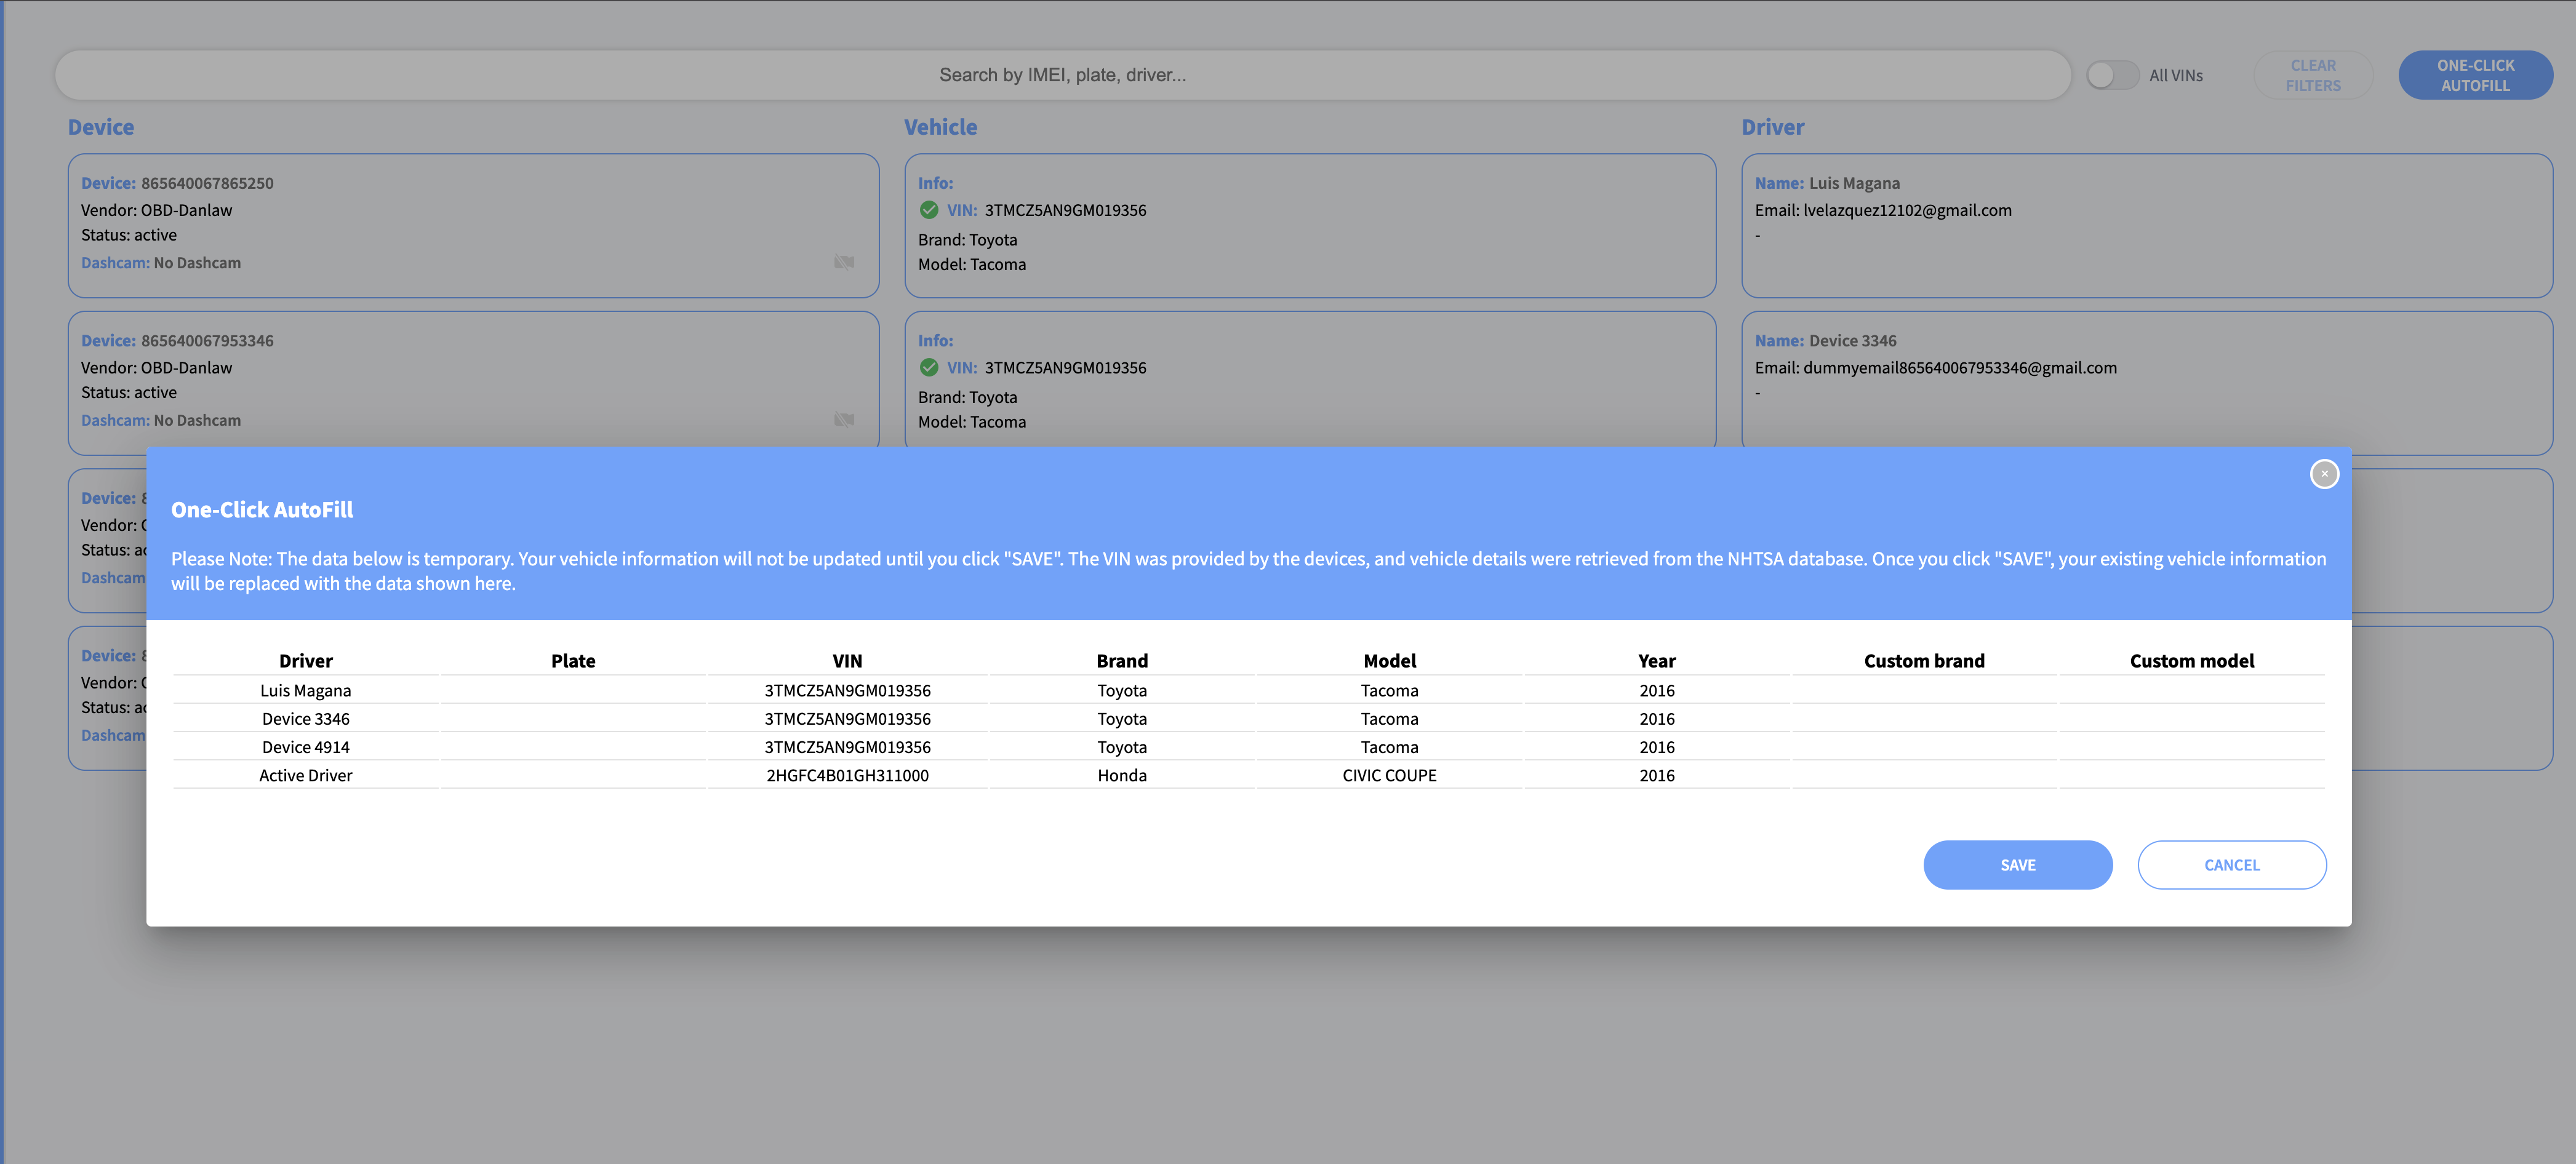2576x1164 pixels.
Task: Click Toyota cell in Device 3346 row
Action: click(1122, 719)
